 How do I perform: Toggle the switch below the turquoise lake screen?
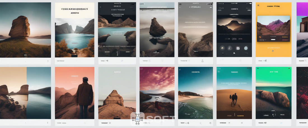click(106, 61)
